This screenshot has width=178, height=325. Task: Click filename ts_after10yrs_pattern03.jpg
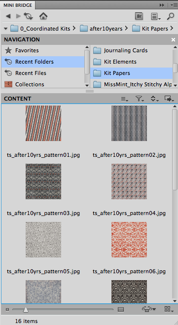pyautogui.click(x=43, y=213)
